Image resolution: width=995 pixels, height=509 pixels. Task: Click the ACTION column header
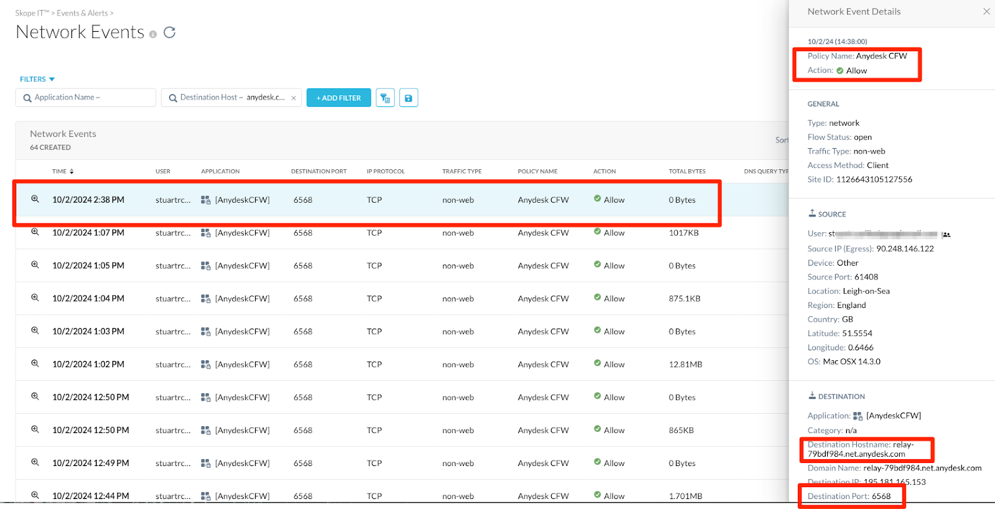pyautogui.click(x=604, y=171)
